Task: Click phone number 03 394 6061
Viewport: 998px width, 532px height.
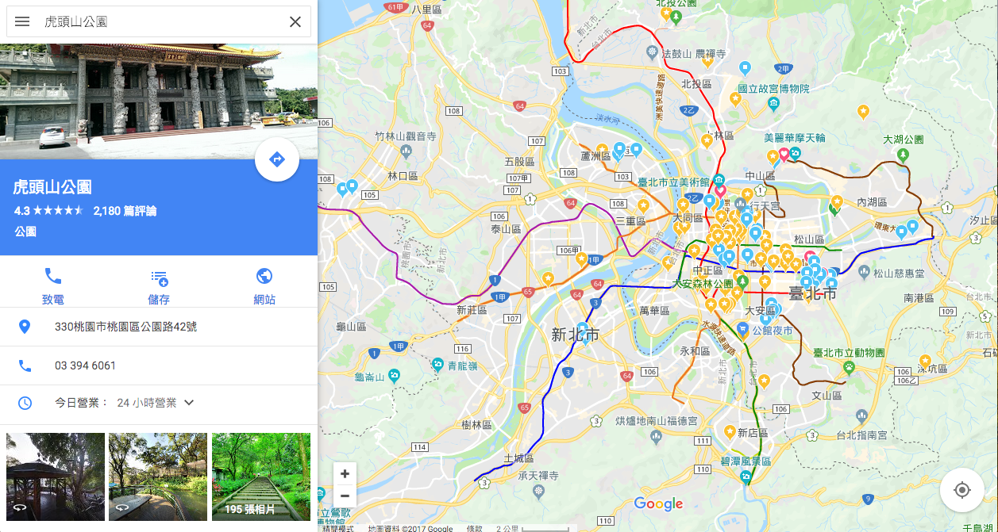Action: click(x=85, y=366)
